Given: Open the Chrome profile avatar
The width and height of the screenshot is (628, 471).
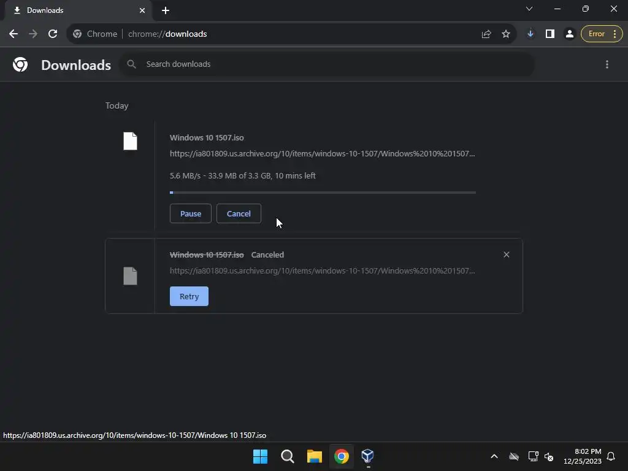Looking at the screenshot, I should click(x=569, y=34).
